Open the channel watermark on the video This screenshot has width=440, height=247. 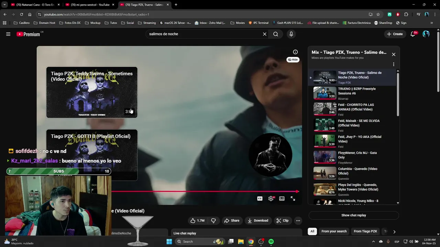point(270,155)
